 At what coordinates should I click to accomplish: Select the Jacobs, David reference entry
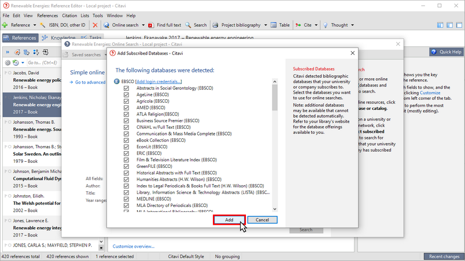point(32,80)
